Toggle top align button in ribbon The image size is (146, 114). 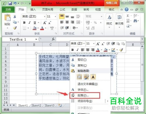62,16
